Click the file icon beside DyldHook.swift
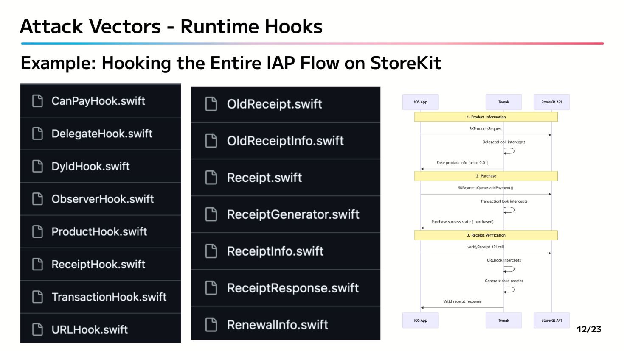Image resolution: width=624 pixels, height=351 pixels. (x=38, y=166)
